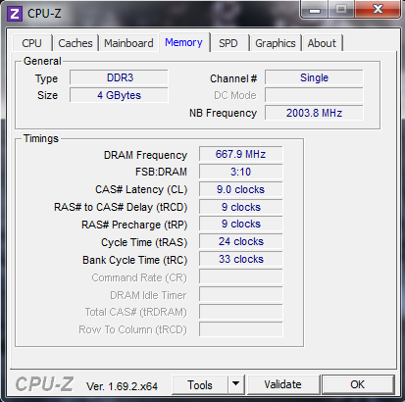Click the Validate button
Image resolution: width=405 pixels, height=402 pixels.
click(283, 384)
